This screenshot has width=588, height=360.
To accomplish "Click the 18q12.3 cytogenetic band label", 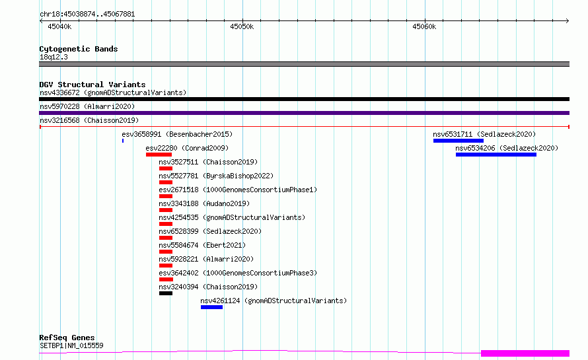I will 54,57.
